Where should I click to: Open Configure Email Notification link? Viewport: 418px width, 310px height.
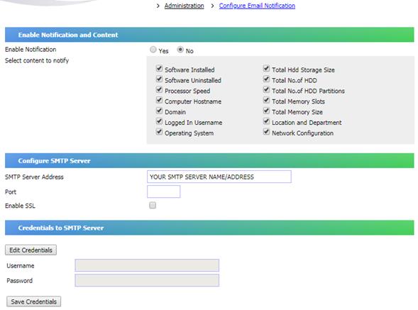[x=257, y=6]
